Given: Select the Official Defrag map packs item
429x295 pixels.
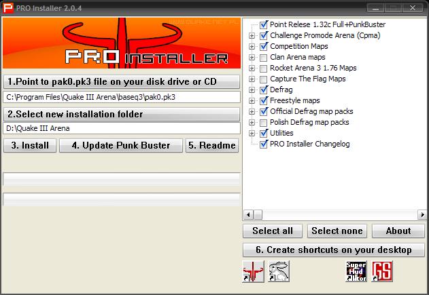Looking at the screenshot, I should tap(311, 111).
